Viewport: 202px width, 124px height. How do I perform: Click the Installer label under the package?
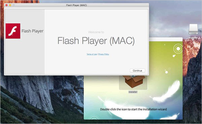133,92
